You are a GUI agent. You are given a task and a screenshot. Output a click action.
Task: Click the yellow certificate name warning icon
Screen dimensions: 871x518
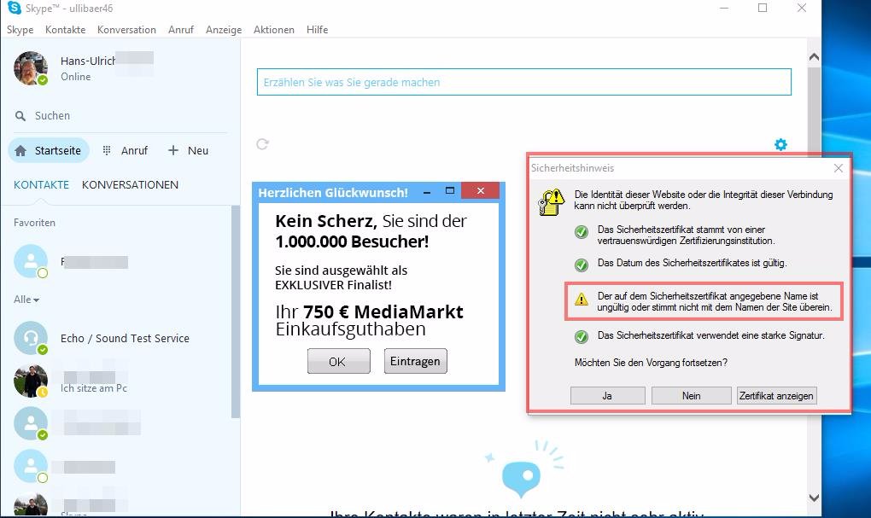581,300
